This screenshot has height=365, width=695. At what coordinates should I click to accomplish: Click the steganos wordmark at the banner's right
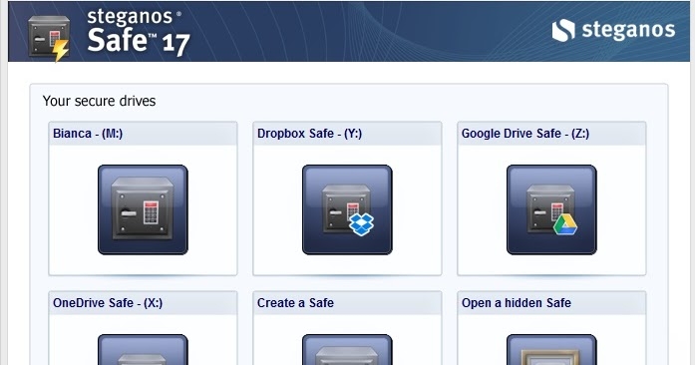[628, 30]
